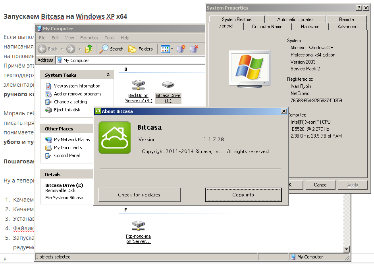374x264 pixels.
Task: Click the 'Copyright 2011-2014 Bitcasa, Inc.' text
Action: pyautogui.click(x=183, y=151)
